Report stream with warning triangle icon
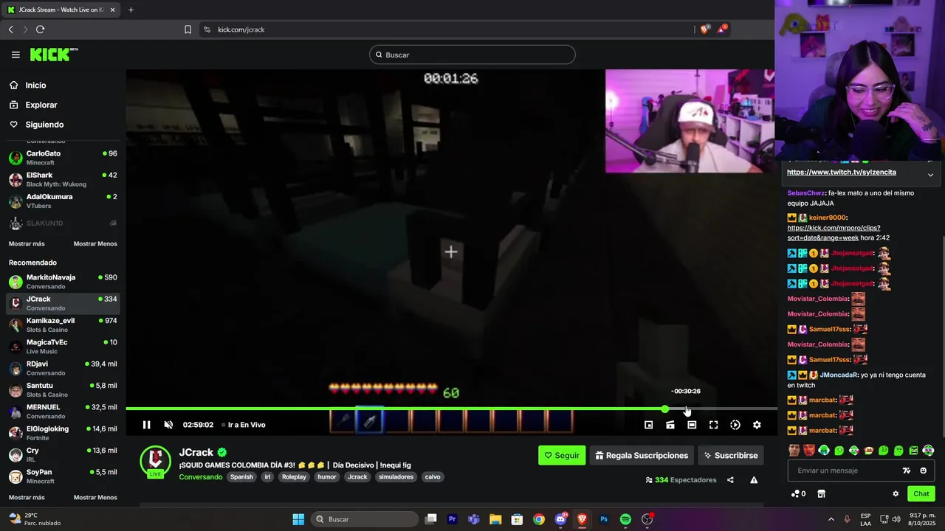This screenshot has height=531, width=945. click(754, 480)
